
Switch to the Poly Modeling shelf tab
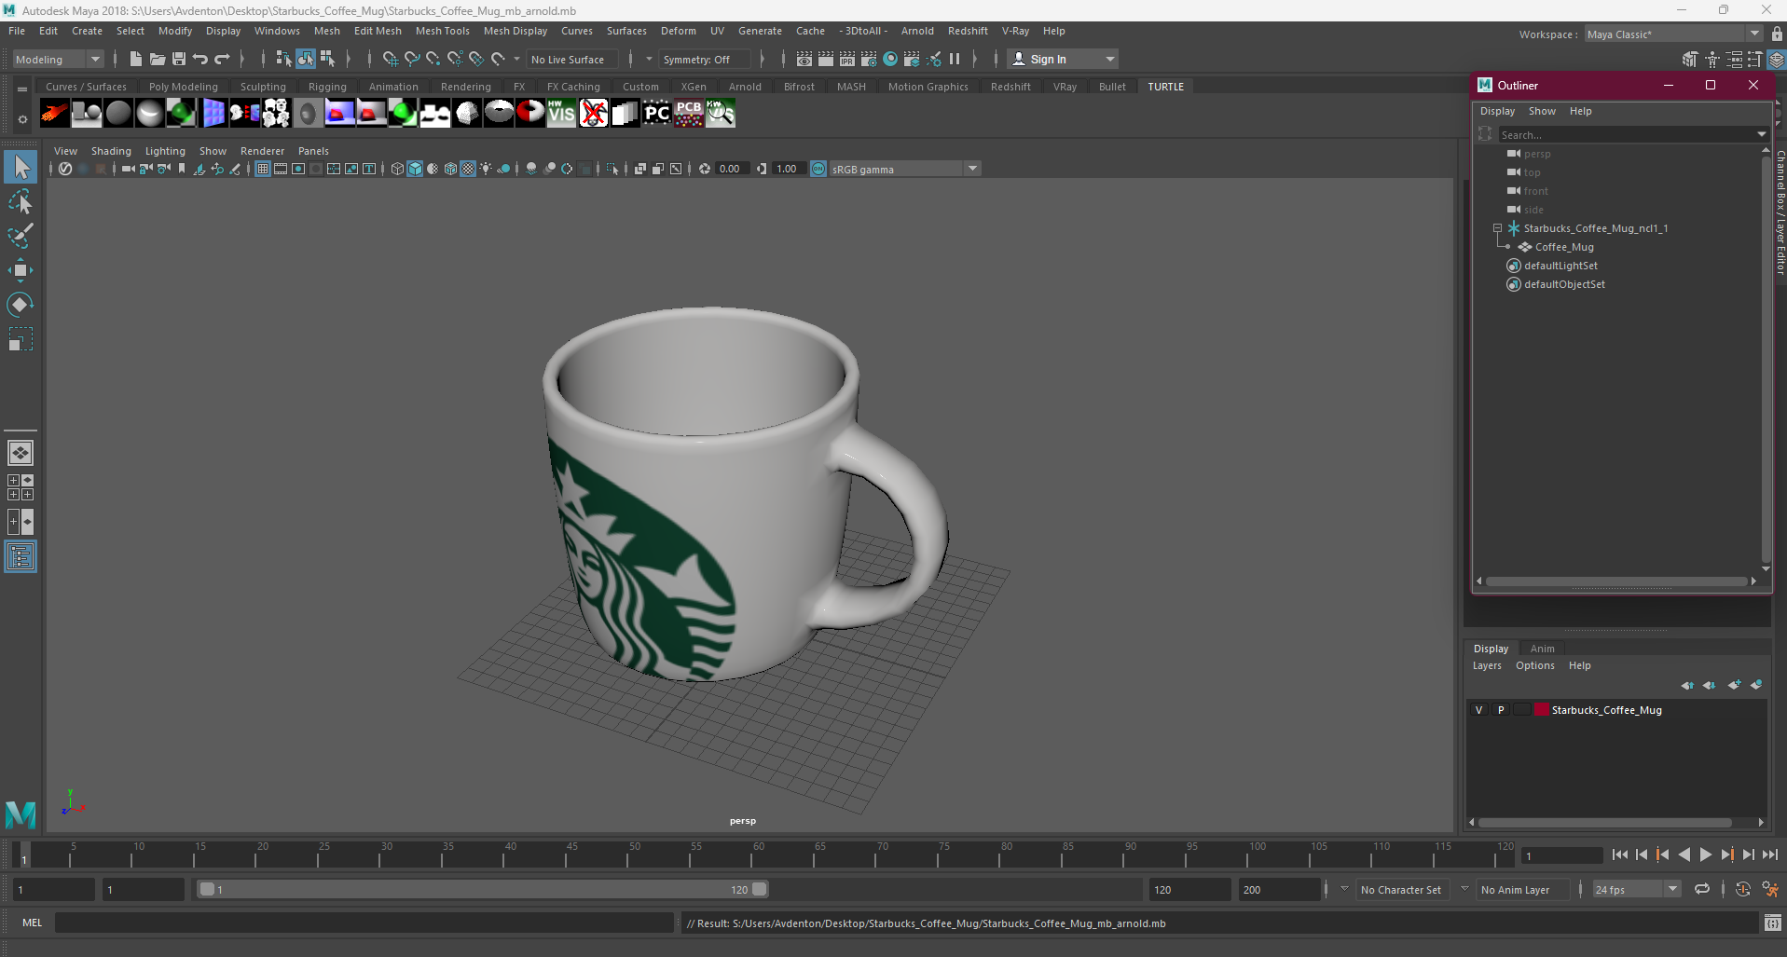(x=183, y=87)
